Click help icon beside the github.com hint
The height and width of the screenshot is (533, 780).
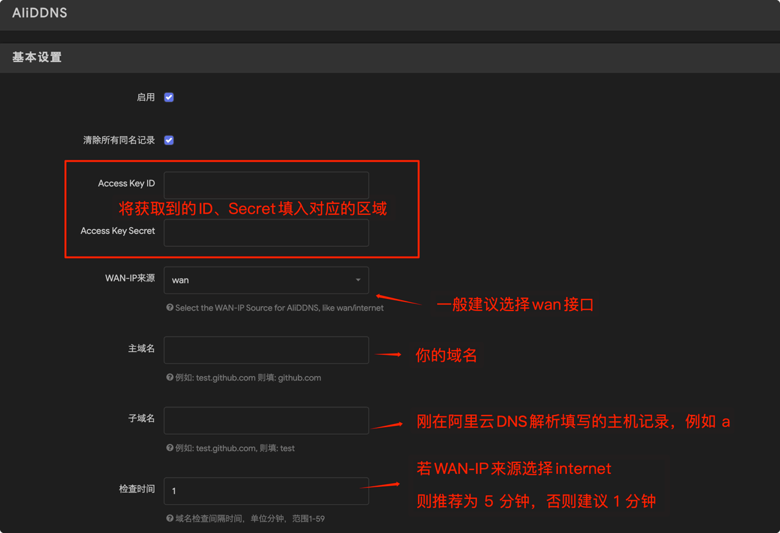point(169,378)
